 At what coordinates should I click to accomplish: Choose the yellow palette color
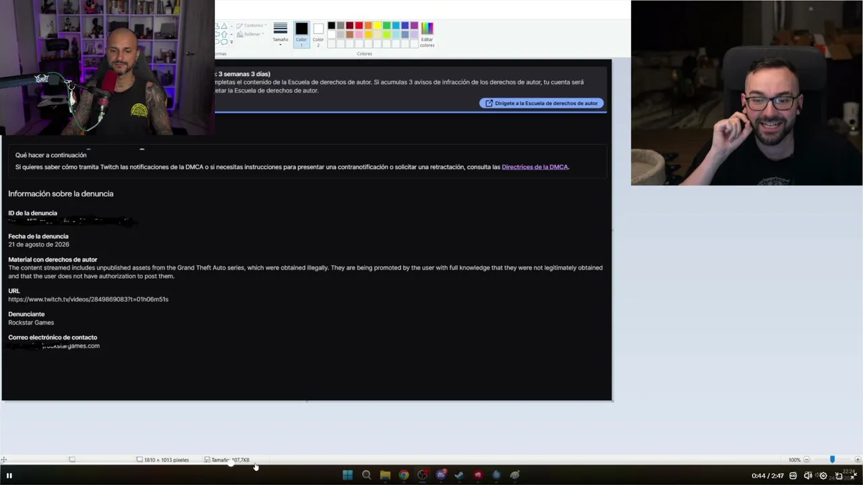point(377,26)
